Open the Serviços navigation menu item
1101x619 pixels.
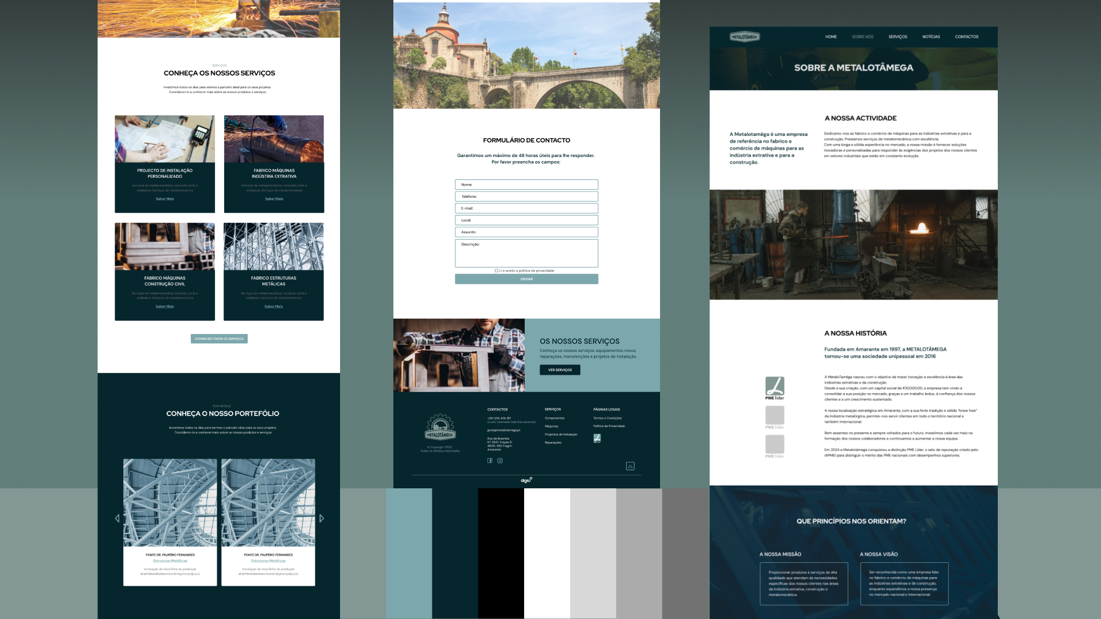[x=897, y=37]
